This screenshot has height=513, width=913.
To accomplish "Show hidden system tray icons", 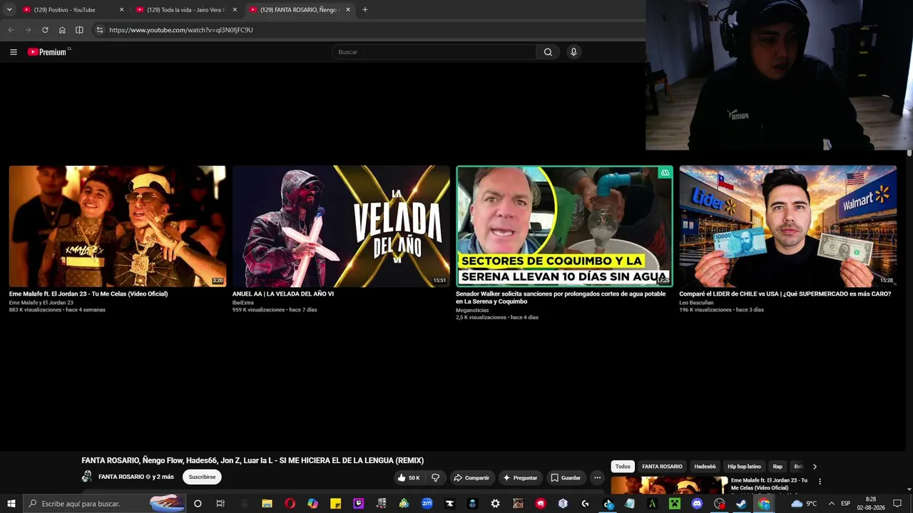I will pyautogui.click(x=831, y=504).
